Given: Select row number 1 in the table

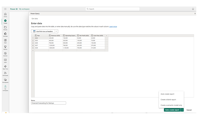Looking at the screenshot, I should click(33, 38).
